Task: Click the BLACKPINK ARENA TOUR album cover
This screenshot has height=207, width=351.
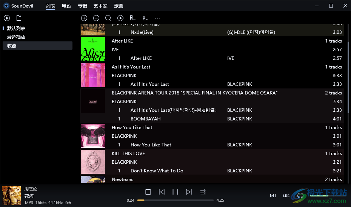Action: click(93, 101)
